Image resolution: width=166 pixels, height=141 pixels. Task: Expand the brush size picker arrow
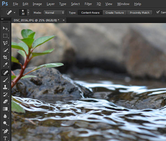pyautogui.click(x=28, y=12)
